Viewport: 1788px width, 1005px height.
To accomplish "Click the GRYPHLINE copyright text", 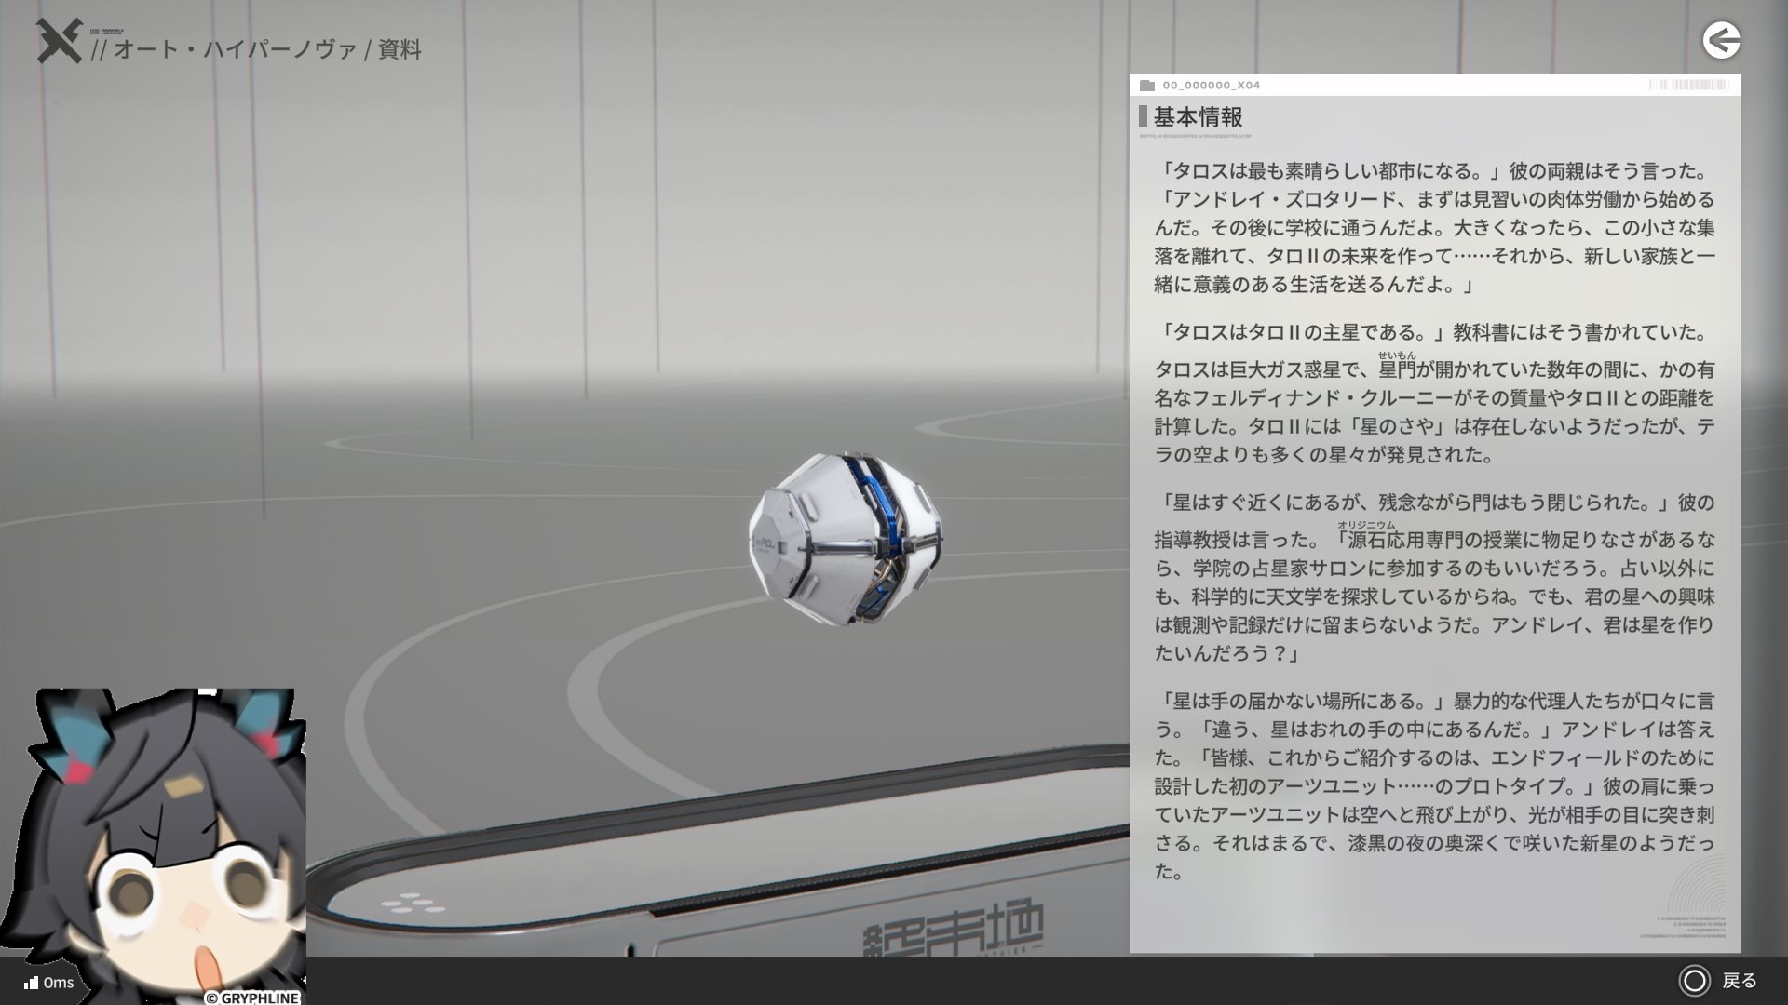I will pyautogui.click(x=252, y=998).
